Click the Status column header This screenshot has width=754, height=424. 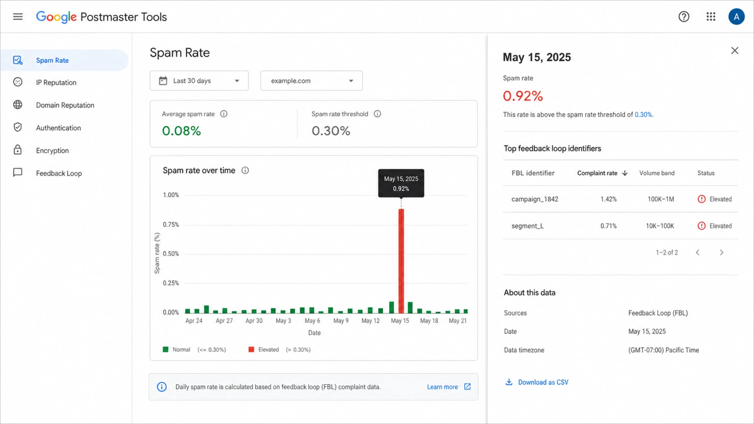pos(706,173)
